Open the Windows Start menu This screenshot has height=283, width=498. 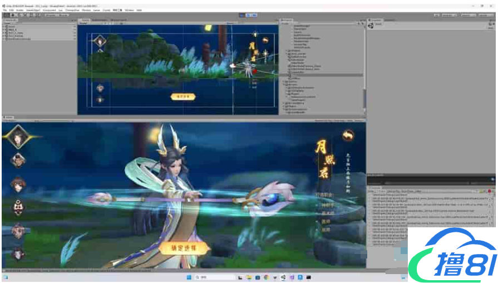click(188, 277)
